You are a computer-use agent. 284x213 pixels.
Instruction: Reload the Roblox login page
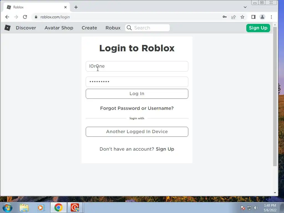click(25, 17)
